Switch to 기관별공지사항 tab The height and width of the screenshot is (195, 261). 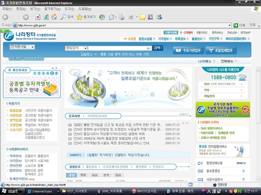point(97,116)
